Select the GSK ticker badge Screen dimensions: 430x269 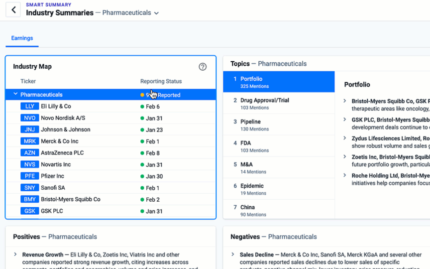coord(30,211)
